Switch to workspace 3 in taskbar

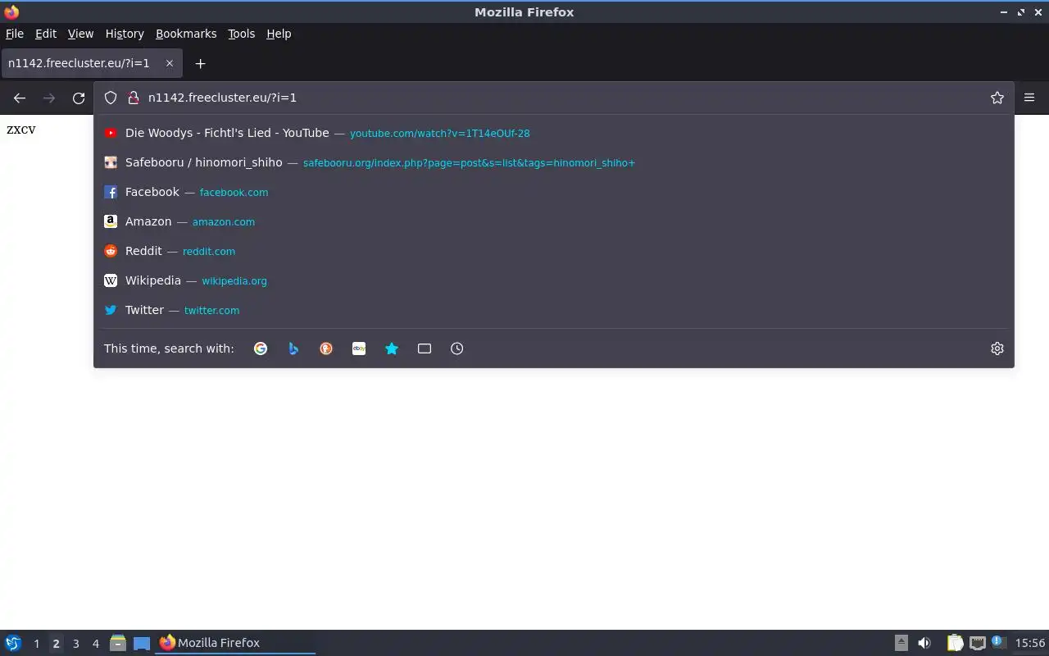pyautogui.click(x=75, y=644)
